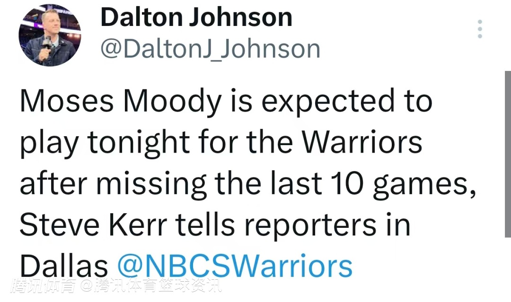The height and width of the screenshot is (302, 511).
Task: Open the Dalton Johnson display name
Action: tap(196, 17)
